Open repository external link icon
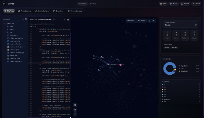Viewport: 204px width, 118px height. pyautogui.click(x=196, y=25)
